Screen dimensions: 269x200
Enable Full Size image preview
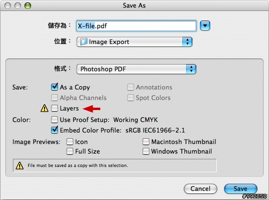pyautogui.click(x=70, y=151)
